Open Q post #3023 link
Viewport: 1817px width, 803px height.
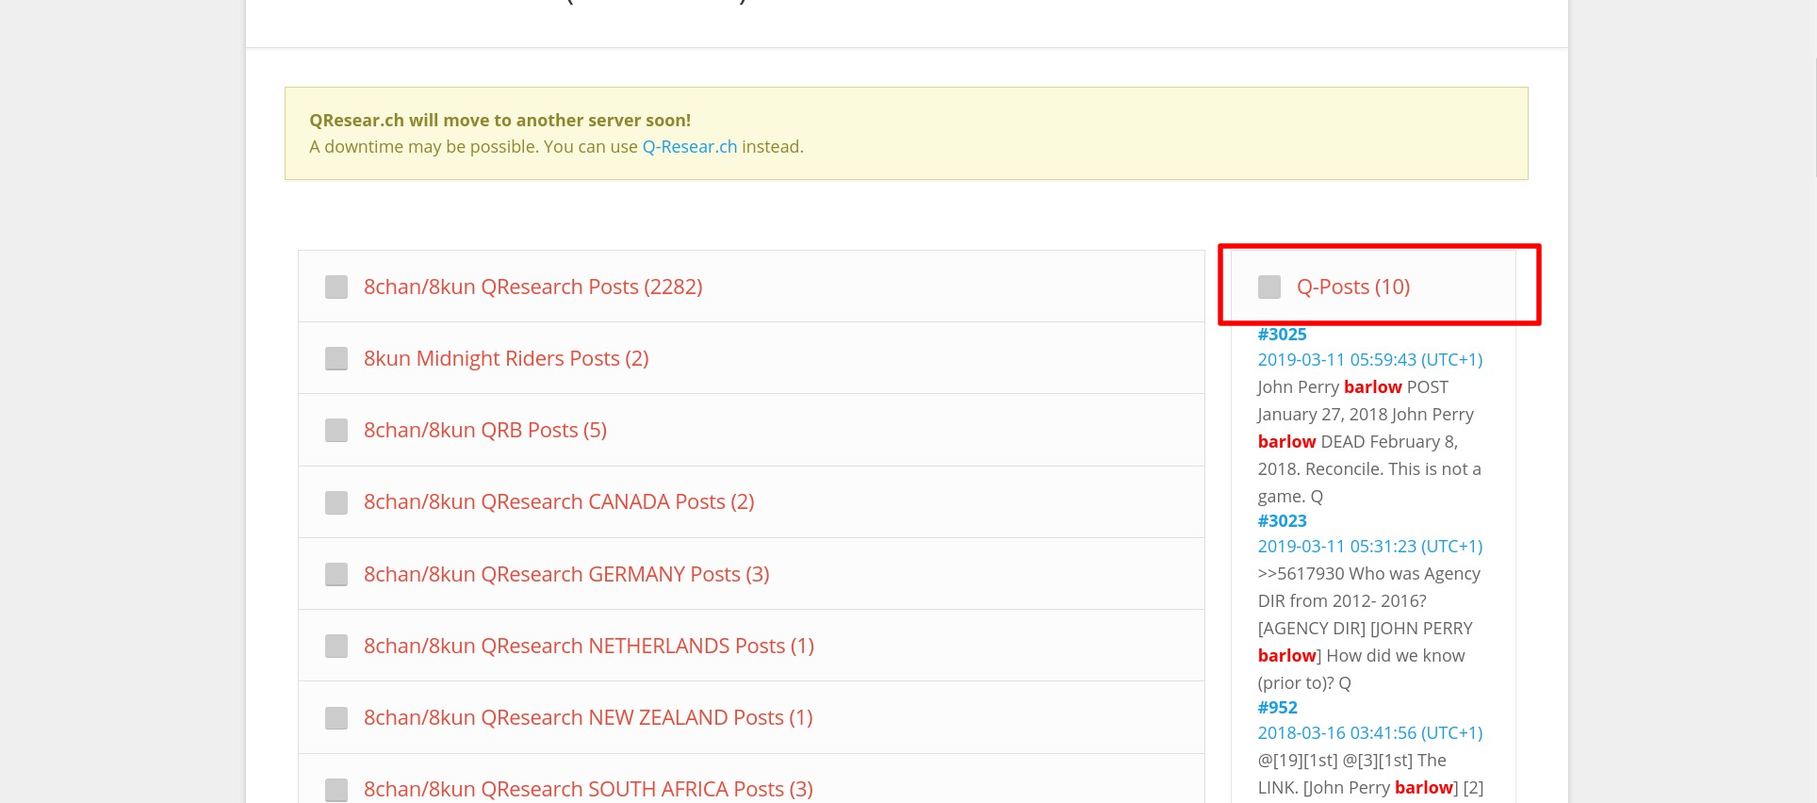[1283, 521]
